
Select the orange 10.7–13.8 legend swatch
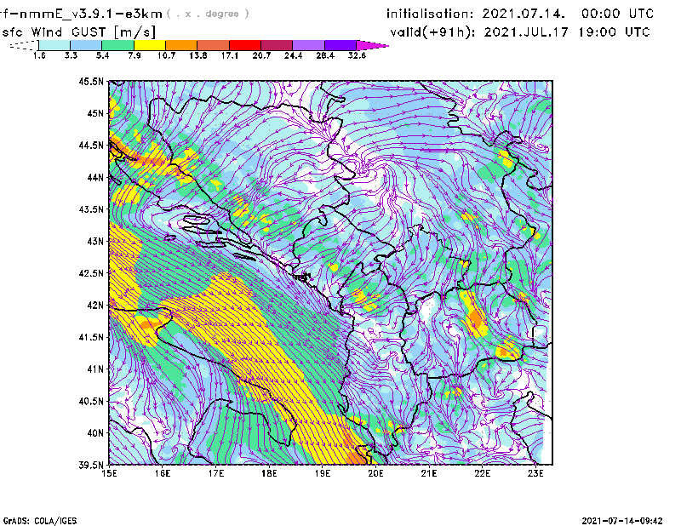[181, 45]
